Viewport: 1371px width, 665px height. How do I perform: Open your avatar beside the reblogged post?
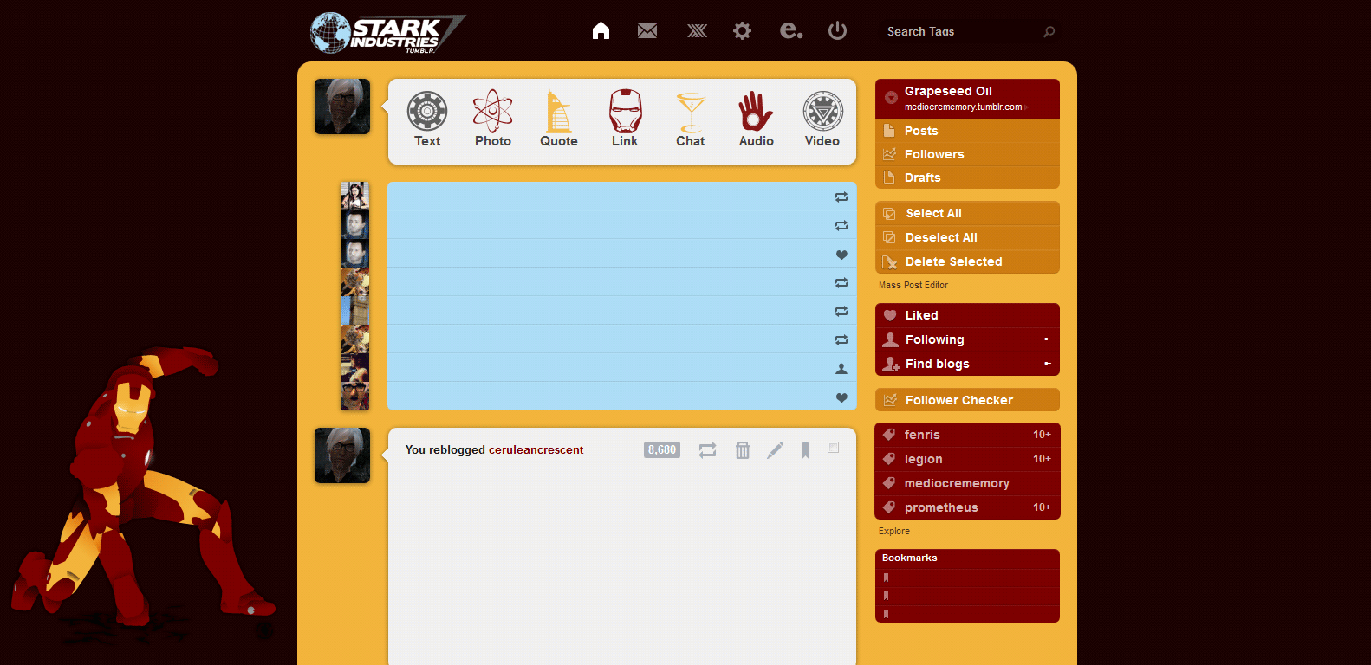click(342, 455)
